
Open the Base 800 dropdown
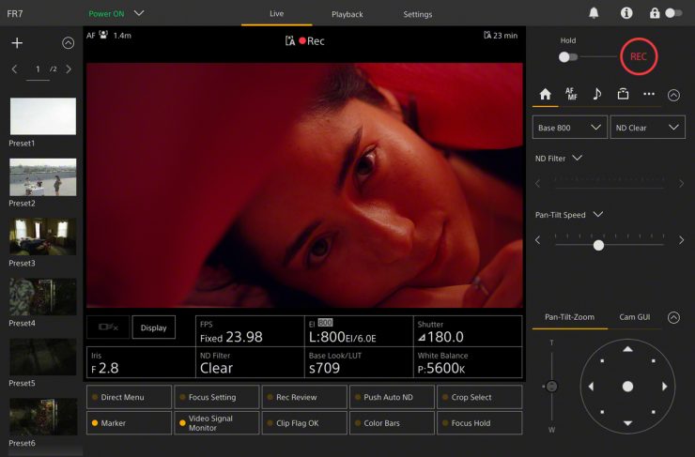coord(569,128)
